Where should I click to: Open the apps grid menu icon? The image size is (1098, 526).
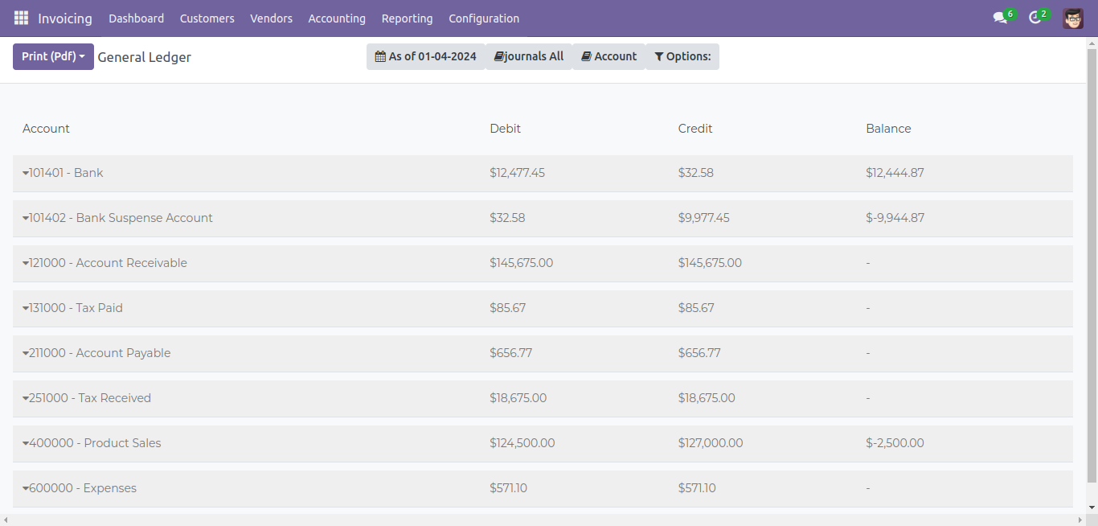[21, 18]
